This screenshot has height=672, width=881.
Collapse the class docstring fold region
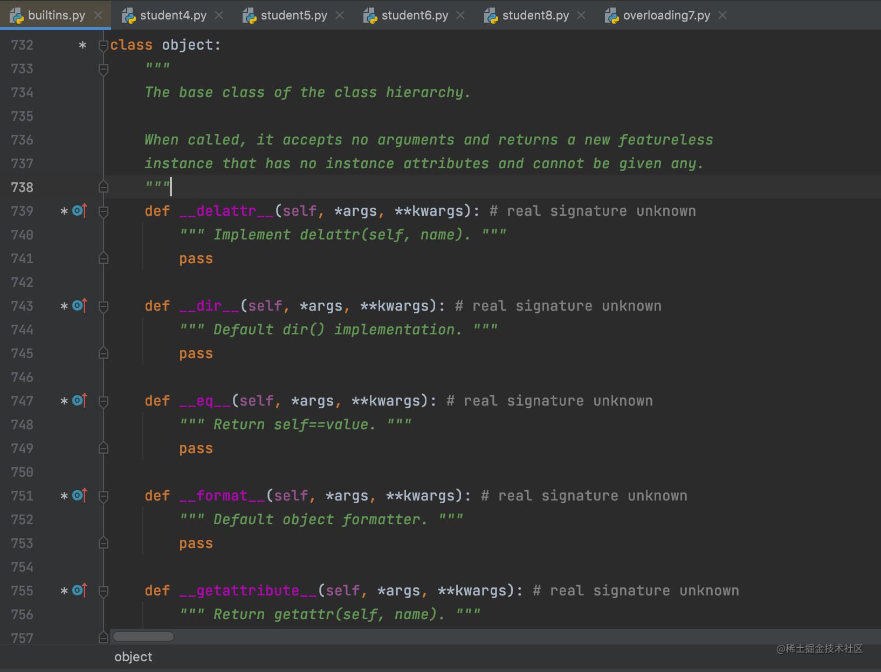pos(103,68)
